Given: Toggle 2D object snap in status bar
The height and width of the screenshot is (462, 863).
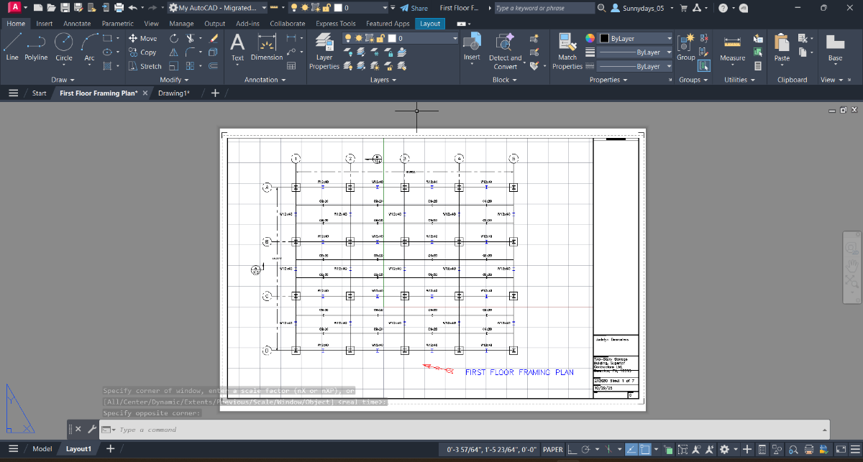Looking at the screenshot, I should 645,450.
